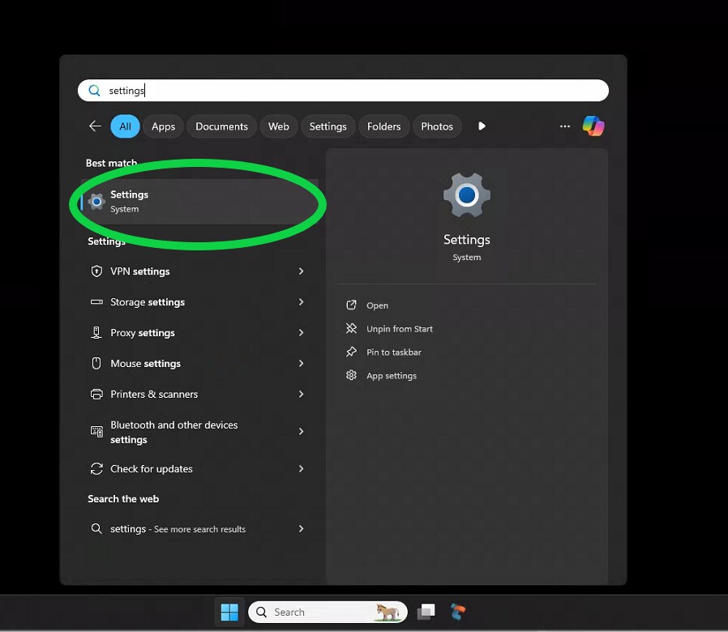Click the App settings gear icon
Image resolution: width=728 pixels, height=632 pixels.
(352, 375)
